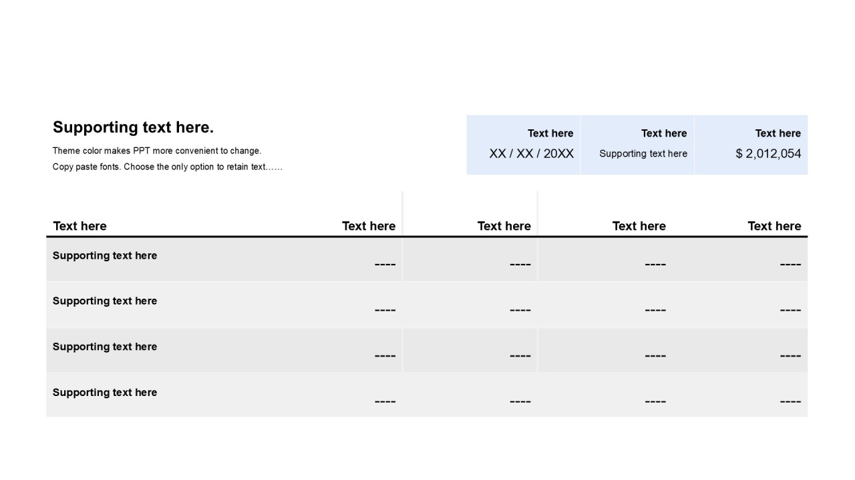Click 'Supporting text here' in third table row

point(105,347)
